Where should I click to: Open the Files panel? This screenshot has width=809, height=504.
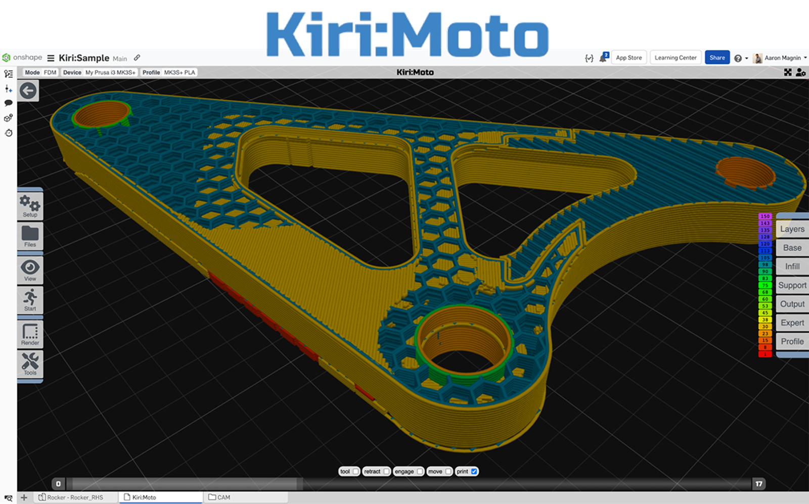pos(30,236)
